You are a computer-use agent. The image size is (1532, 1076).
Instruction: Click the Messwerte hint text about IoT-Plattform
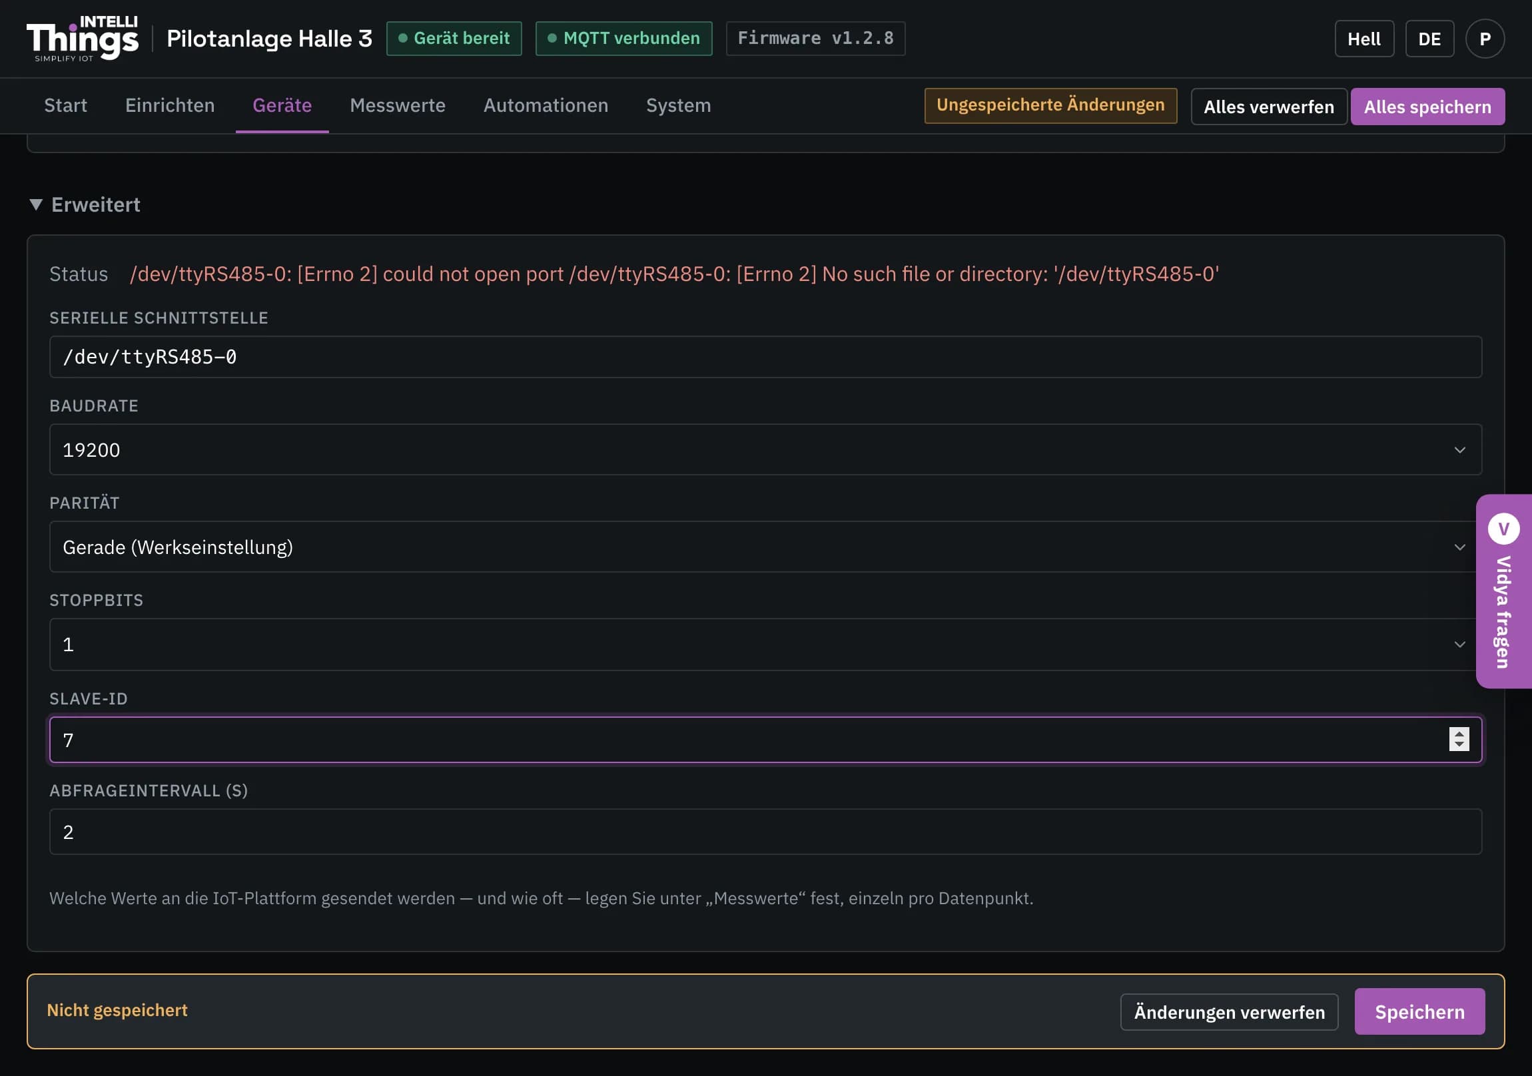click(x=541, y=899)
